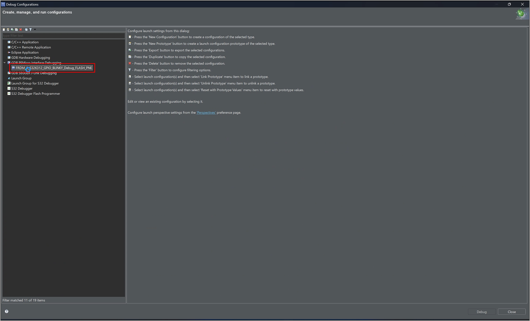Click the Close button at bottom
530x321 pixels.
point(511,312)
